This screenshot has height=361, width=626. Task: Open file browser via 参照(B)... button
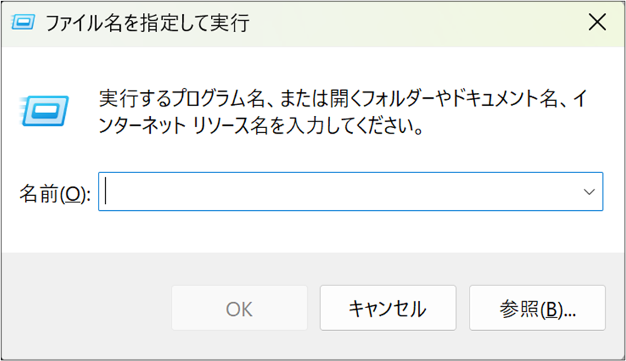point(537,309)
